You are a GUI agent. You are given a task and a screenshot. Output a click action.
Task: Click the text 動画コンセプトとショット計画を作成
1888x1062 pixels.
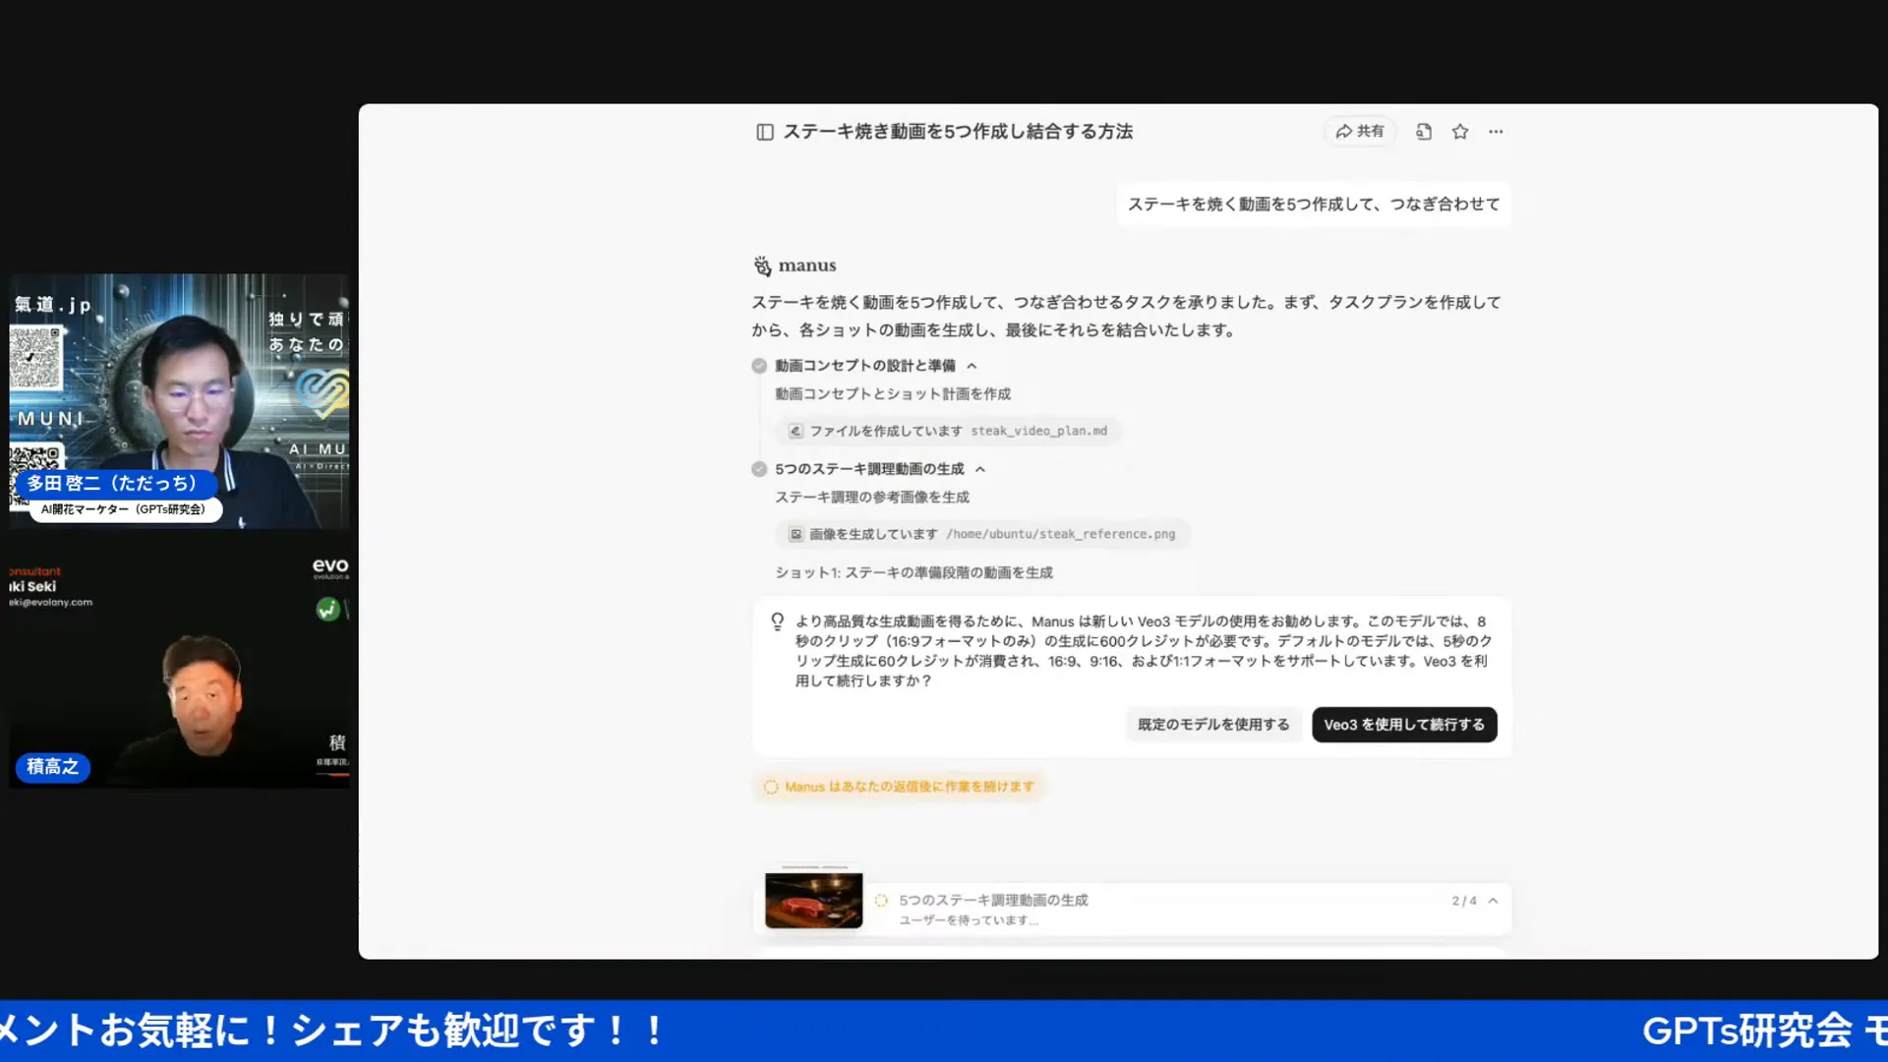click(x=892, y=394)
